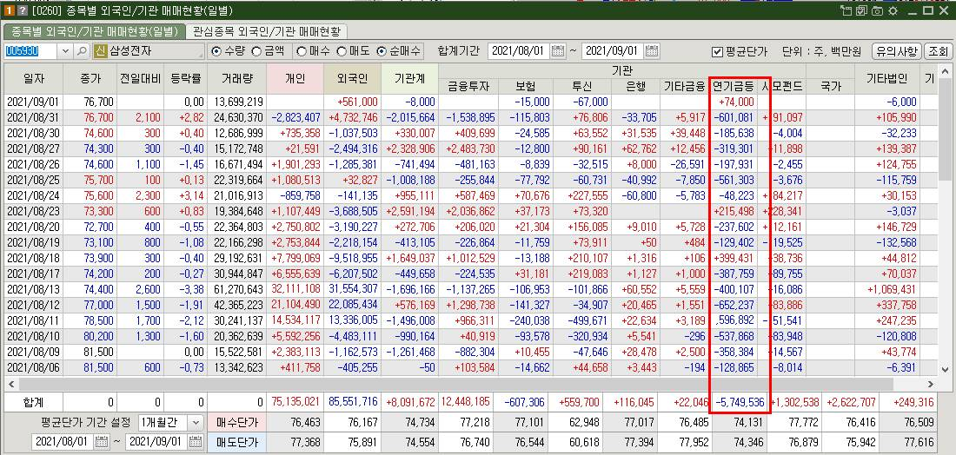This screenshot has height=455, width=956.
Task: Click the 거래량 column header
Action: (237, 78)
